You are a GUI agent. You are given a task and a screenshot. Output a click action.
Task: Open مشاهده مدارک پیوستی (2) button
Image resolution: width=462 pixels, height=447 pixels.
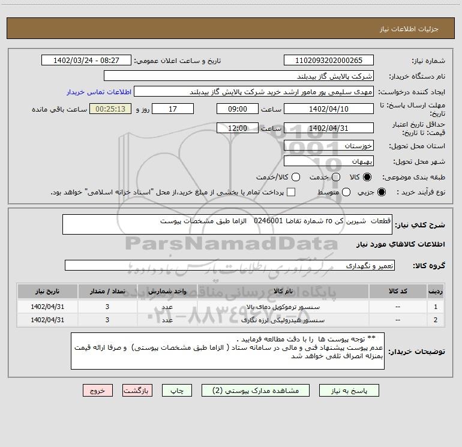click(x=256, y=391)
